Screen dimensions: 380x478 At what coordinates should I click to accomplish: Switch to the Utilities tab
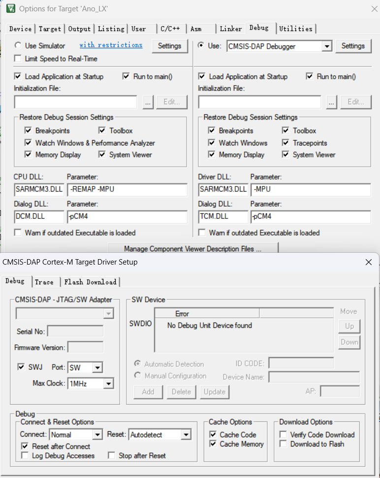pos(296,29)
